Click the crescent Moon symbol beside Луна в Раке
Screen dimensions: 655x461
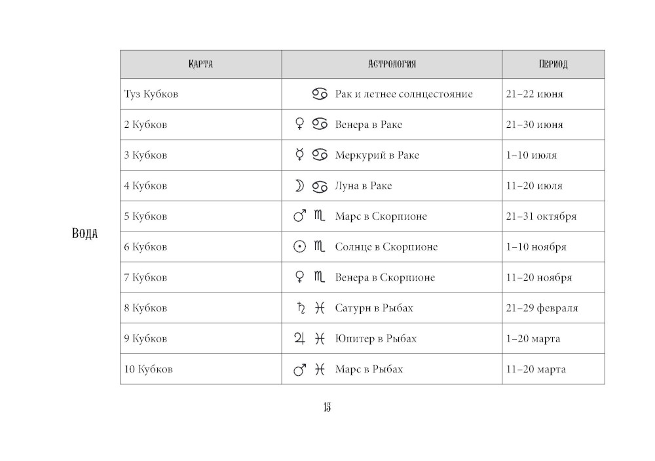coord(299,186)
